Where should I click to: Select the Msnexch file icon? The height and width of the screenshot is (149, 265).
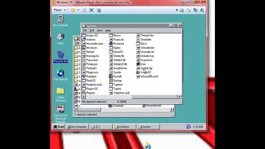point(84,48)
